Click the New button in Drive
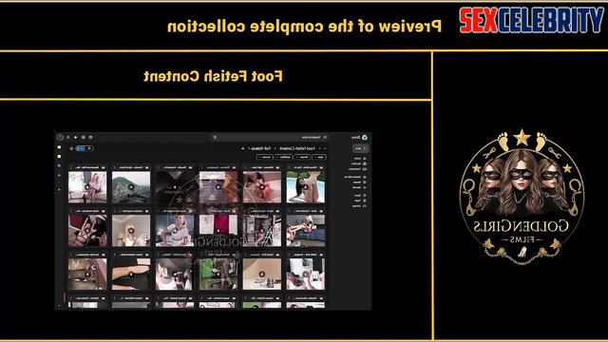 coord(361,148)
